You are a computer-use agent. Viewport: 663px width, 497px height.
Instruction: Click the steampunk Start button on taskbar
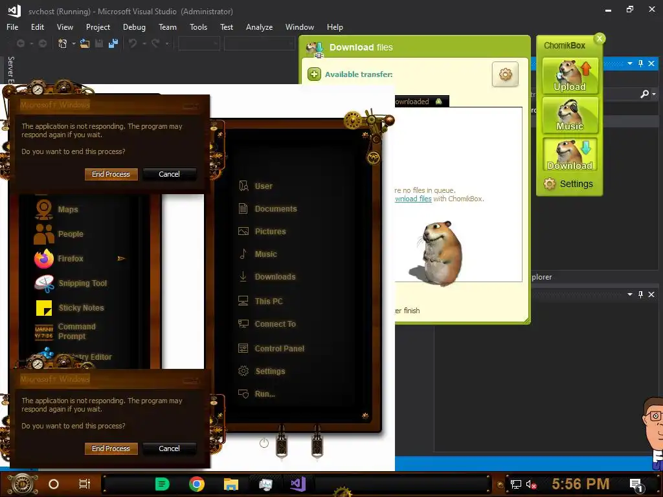pos(23,484)
